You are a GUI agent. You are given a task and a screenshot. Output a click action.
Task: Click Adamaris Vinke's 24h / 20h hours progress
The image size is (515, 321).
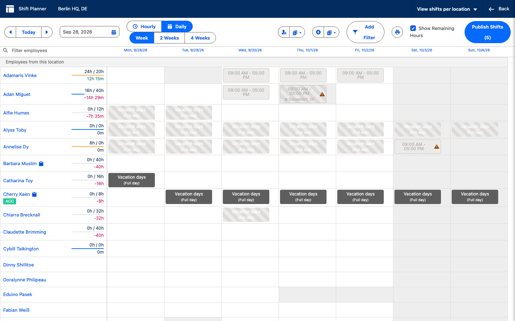(88, 75)
